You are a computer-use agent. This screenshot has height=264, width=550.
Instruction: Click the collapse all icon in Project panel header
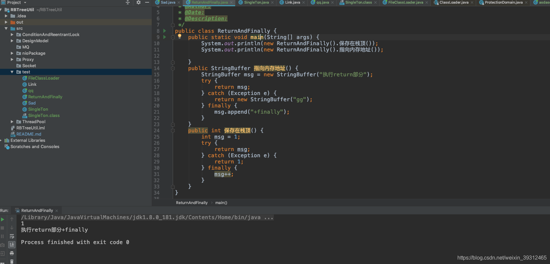(128, 2)
